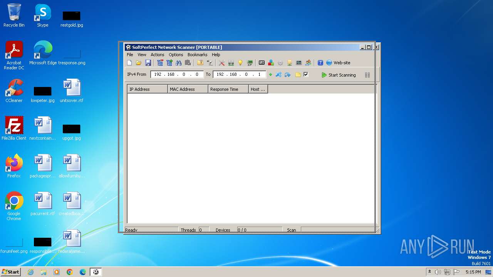Click the binoculars Find icon
Image resolution: width=493 pixels, height=277 pixels.
tap(179, 63)
